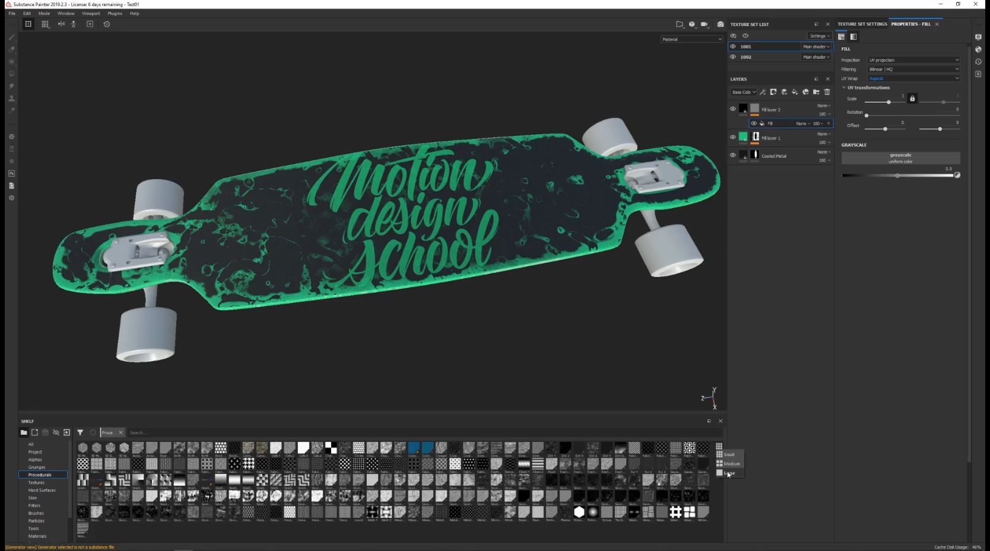Choose Medium thumbnail size option

coord(730,464)
